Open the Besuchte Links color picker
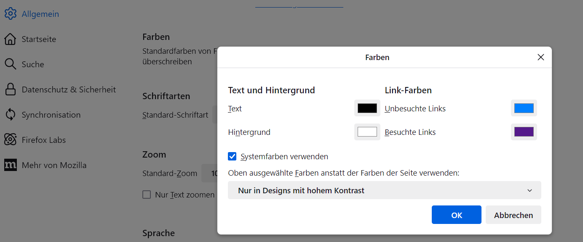Viewport: 583px width, 242px height. pos(524,132)
